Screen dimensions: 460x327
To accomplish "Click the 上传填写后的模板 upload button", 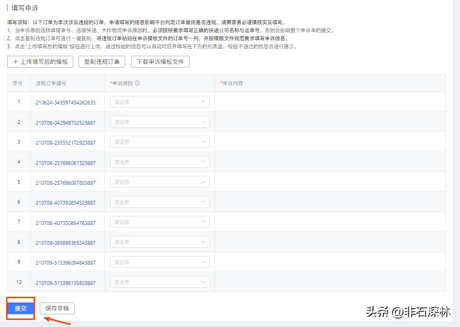I will click(x=40, y=62).
